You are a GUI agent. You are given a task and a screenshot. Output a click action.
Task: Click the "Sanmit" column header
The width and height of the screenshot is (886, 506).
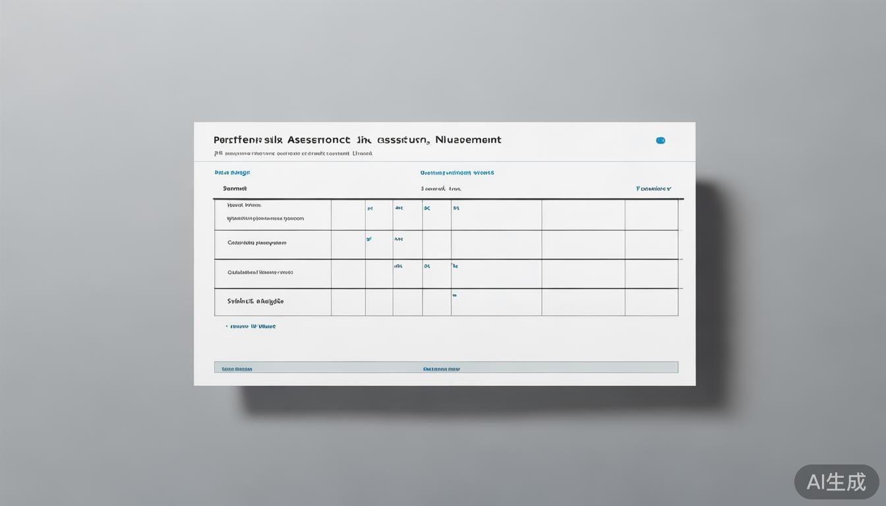(235, 188)
